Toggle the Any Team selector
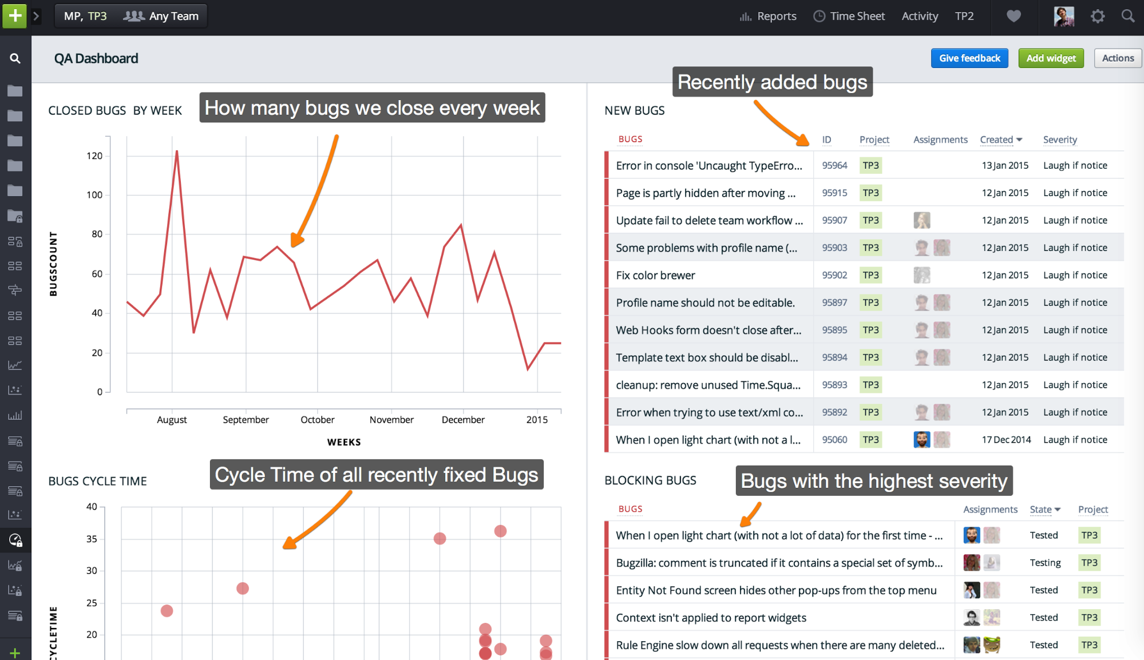 coord(162,15)
